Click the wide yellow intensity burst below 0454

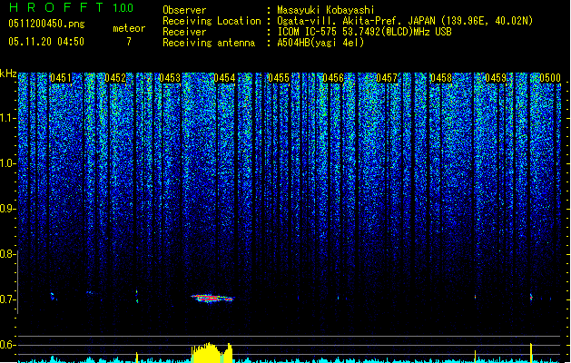coord(212,352)
